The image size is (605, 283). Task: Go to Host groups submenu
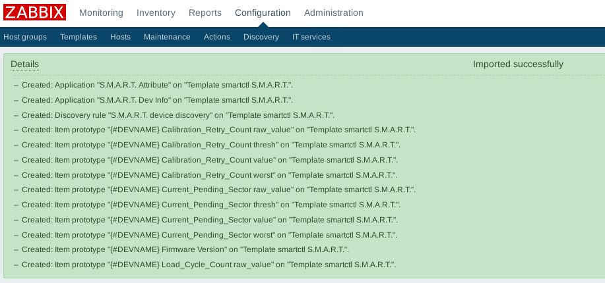(25, 37)
